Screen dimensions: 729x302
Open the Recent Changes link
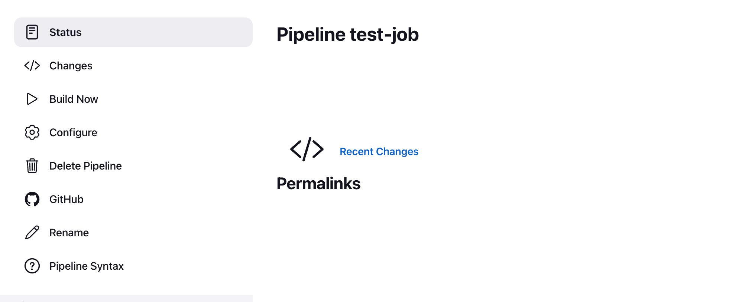(x=379, y=151)
